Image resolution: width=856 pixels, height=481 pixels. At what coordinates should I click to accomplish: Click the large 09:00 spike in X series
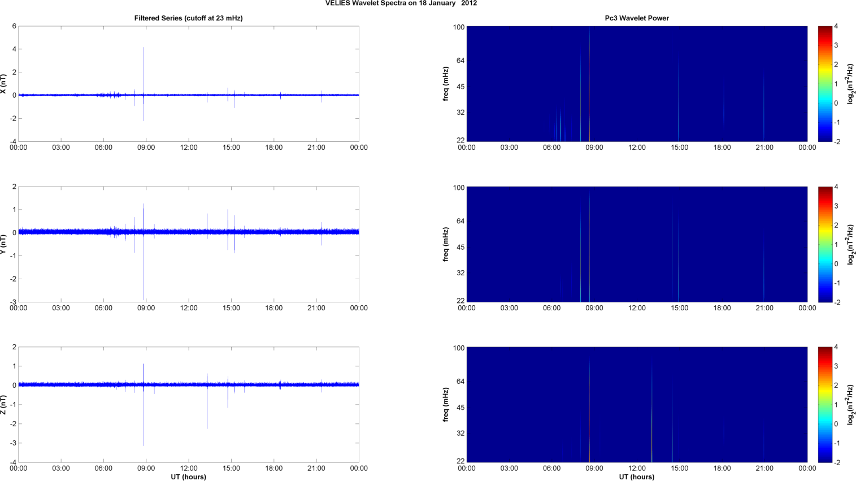coord(144,84)
